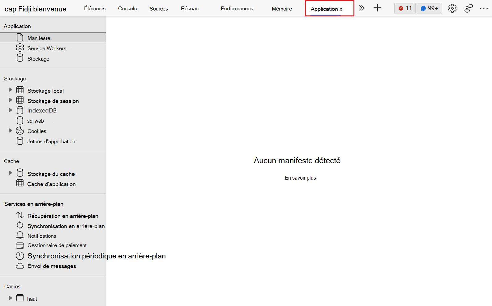The image size is (492, 306).
Task: Switch to the Éléments tab
Action: [95, 8]
